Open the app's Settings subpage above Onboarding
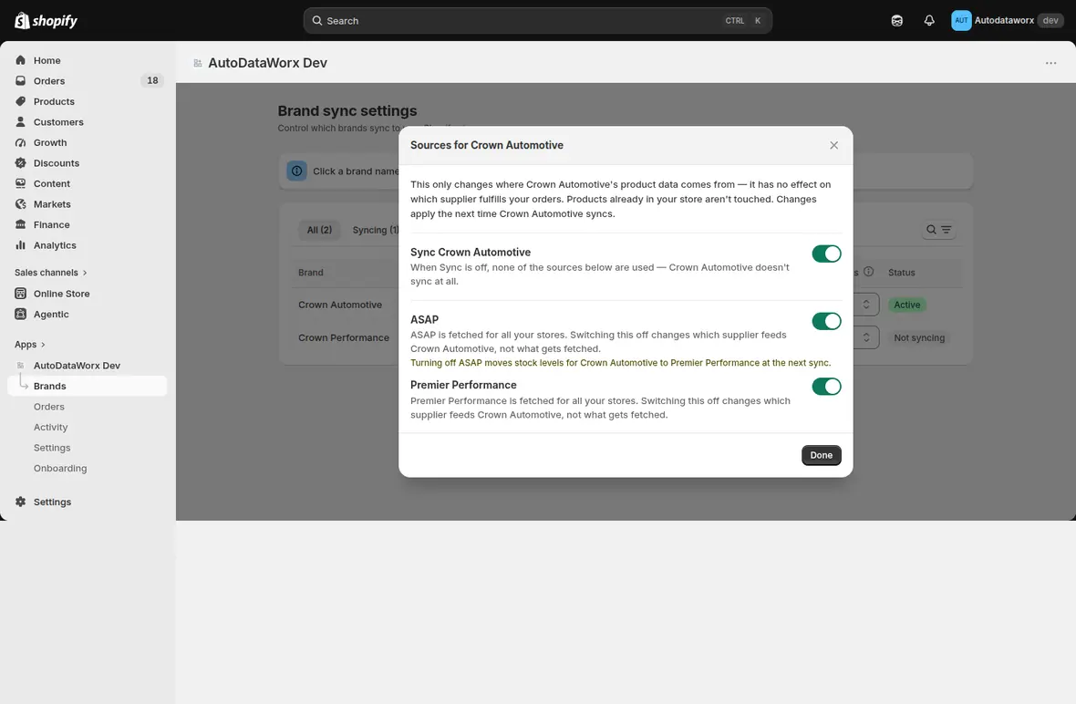Viewport: 1076px width, 704px height. pos(52,448)
